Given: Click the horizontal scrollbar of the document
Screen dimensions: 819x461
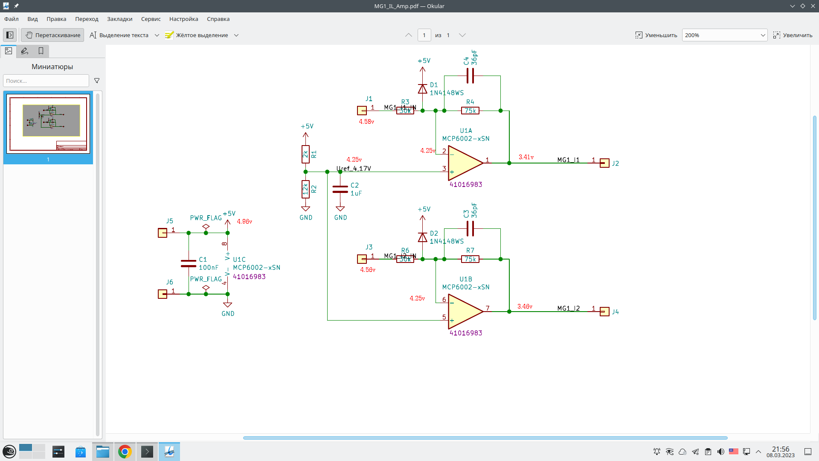Looking at the screenshot, I should pos(485,438).
